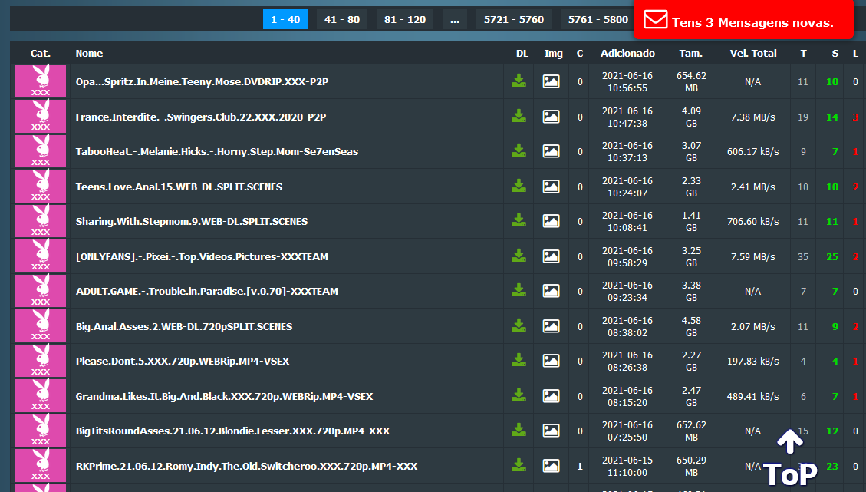Click total count 35 in ONLYFANS row
The image size is (866, 492).
[803, 256]
